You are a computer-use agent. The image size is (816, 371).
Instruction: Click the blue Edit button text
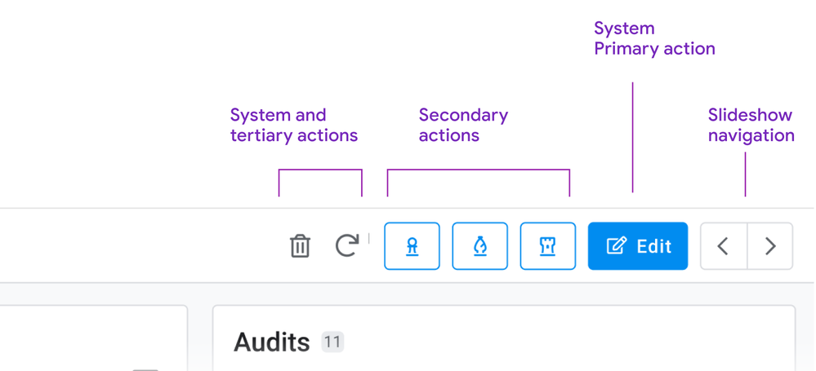[x=654, y=246]
